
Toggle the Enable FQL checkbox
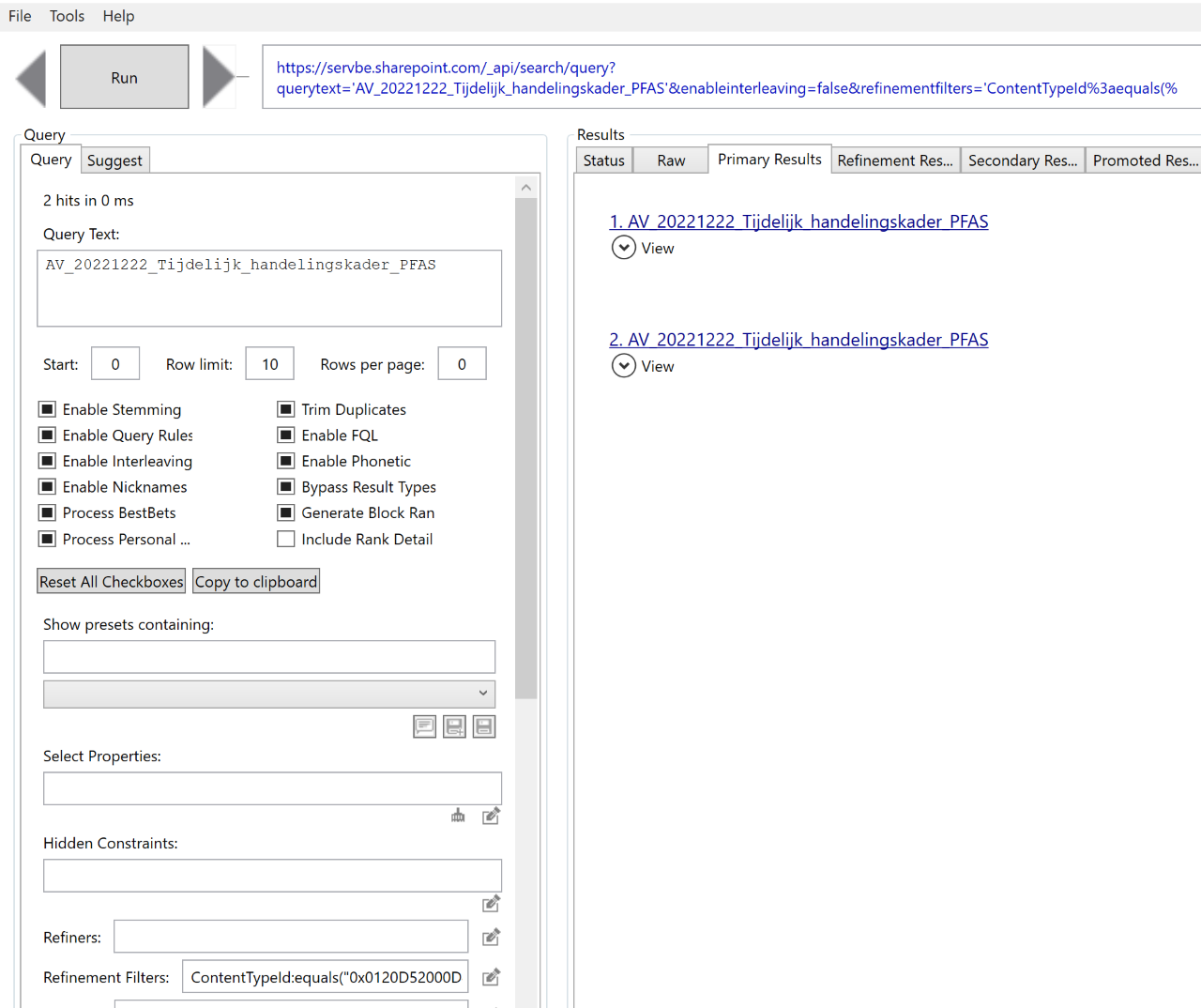point(286,435)
